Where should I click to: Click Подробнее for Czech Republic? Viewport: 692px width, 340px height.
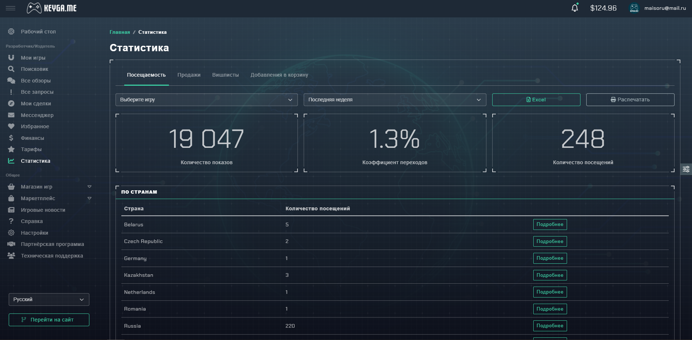pyautogui.click(x=550, y=241)
